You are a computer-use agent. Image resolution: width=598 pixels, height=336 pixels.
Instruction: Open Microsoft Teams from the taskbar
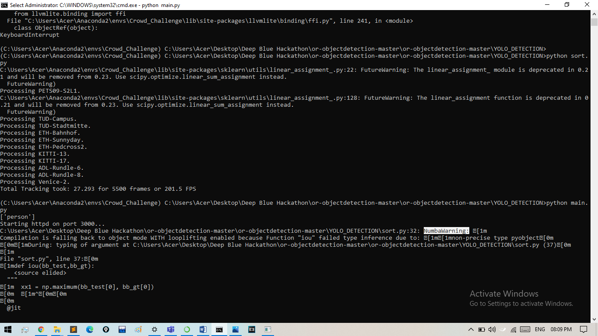[170, 329]
